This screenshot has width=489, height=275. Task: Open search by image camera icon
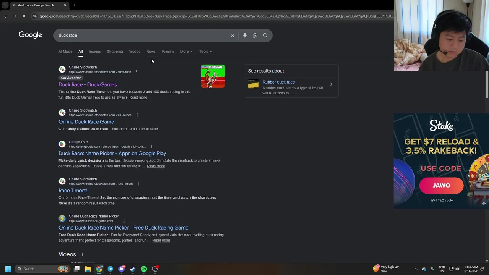click(255, 35)
